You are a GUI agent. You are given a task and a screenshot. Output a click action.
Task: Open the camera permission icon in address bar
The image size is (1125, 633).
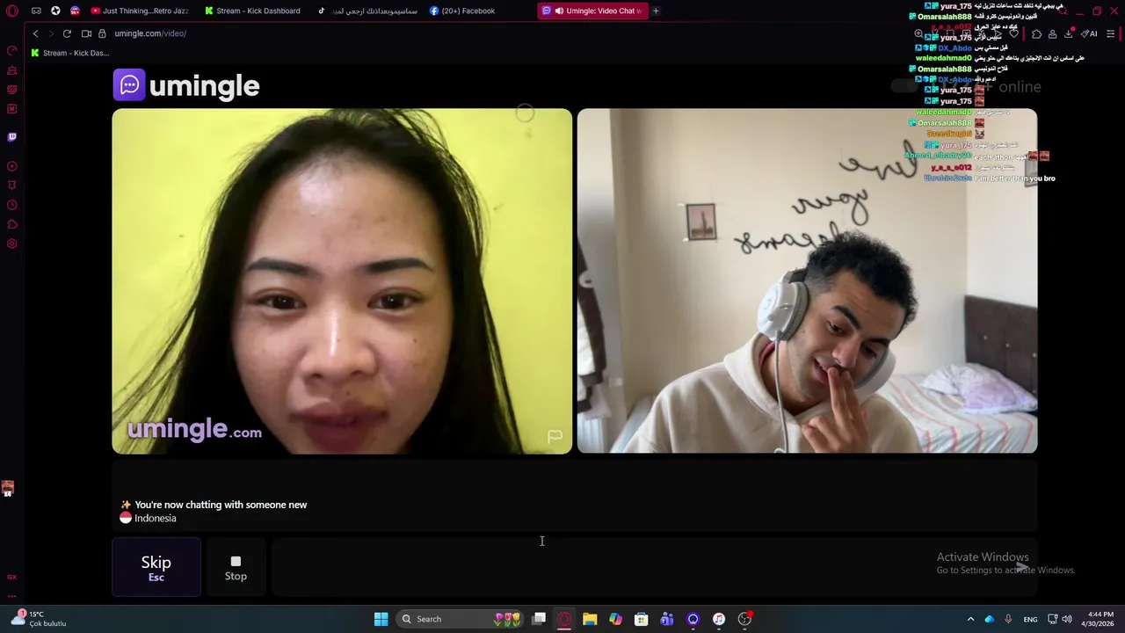86,33
